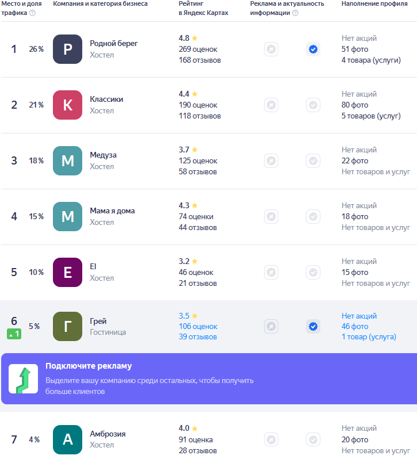
Task: Click the grey verification badge for Мама я дома
Action: (313, 217)
